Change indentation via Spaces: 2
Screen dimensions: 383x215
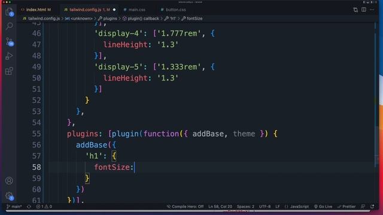coord(245,207)
